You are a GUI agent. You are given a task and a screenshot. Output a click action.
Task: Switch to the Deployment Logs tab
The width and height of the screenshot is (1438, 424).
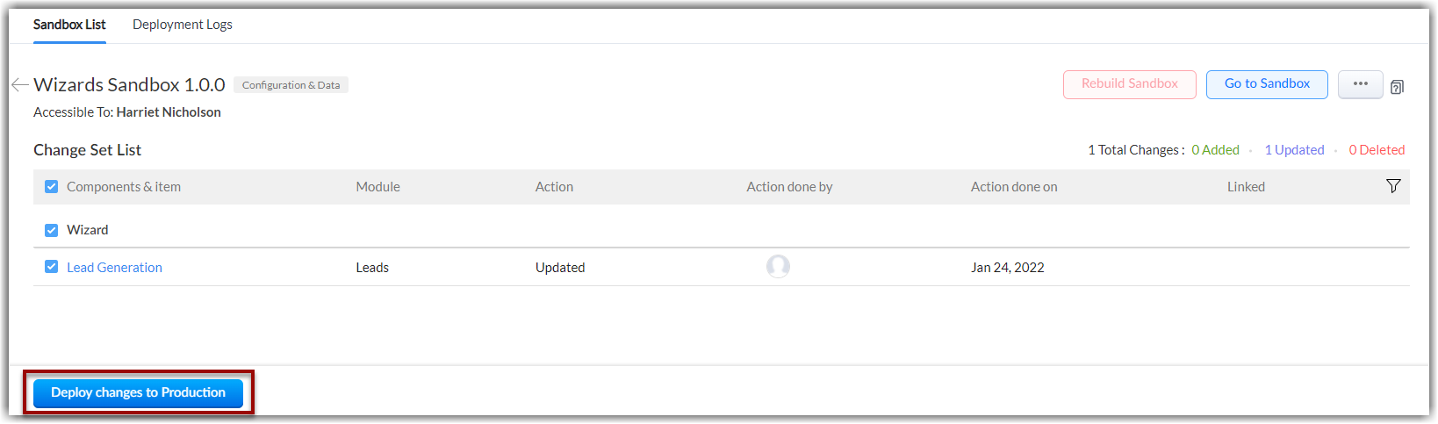pyautogui.click(x=183, y=25)
